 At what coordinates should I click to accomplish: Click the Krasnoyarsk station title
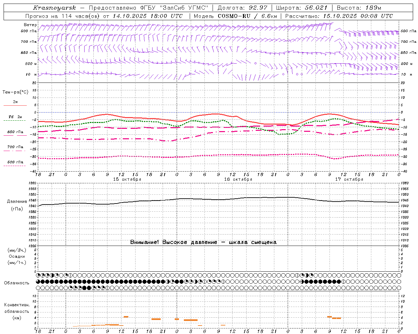[54, 8]
